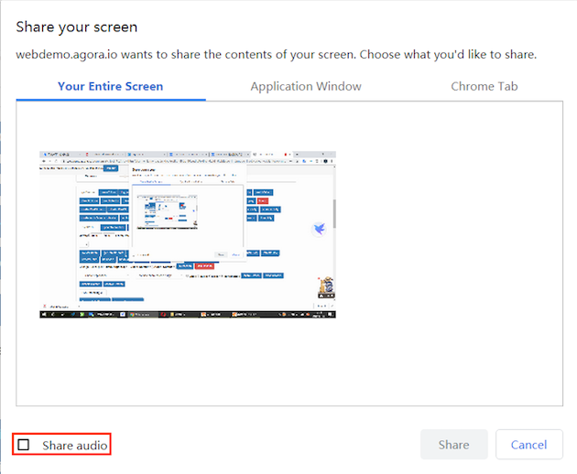Click the Windows taskbar in preview thumbnail
577x474 pixels.
188,314
